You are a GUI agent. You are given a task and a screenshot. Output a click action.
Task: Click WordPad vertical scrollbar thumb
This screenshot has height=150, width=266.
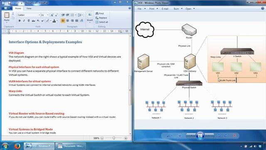click(x=130, y=90)
